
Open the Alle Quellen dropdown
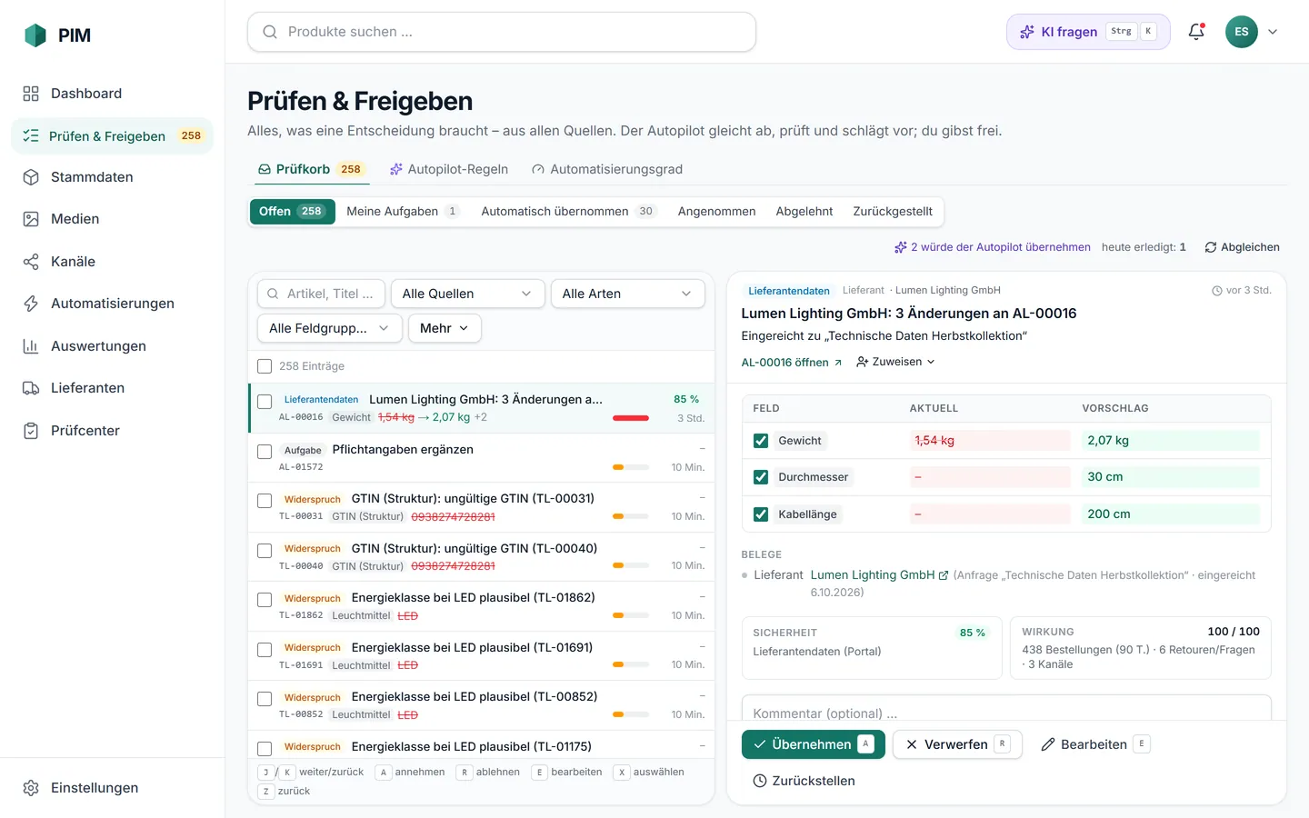point(468,294)
